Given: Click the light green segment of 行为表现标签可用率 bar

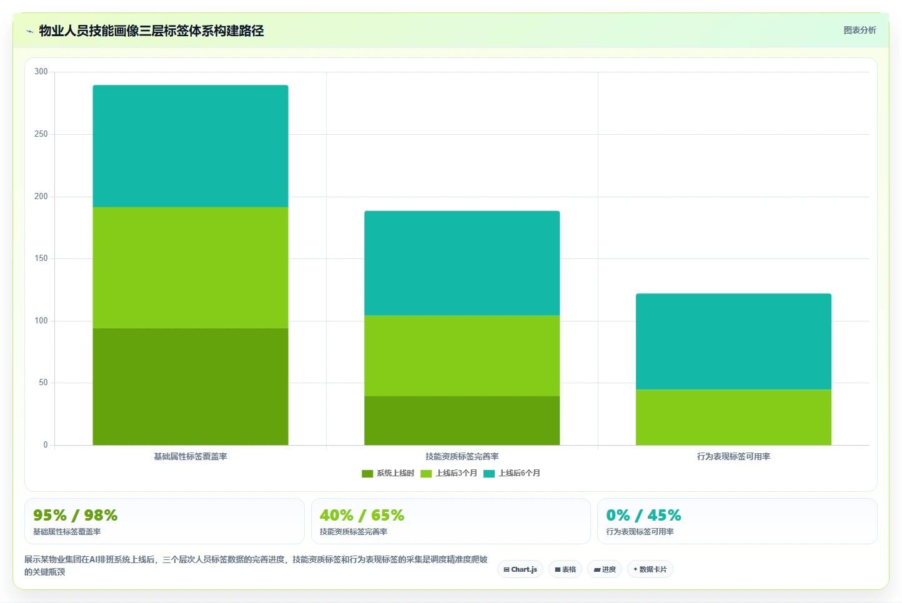Looking at the screenshot, I should tap(733, 418).
